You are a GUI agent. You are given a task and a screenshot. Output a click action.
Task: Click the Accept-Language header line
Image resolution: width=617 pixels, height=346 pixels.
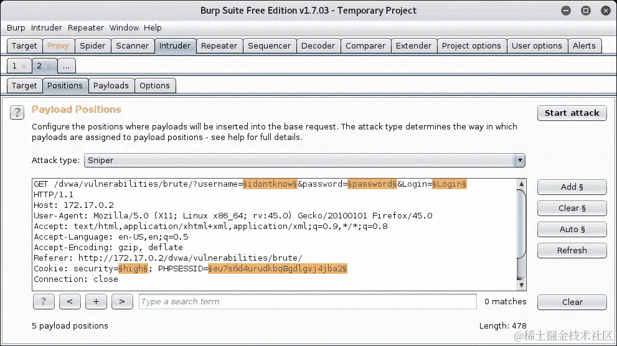[111, 237]
